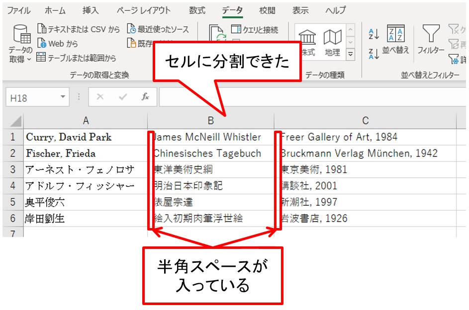Switch to the 挿入 ribbon tab
Viewport: 469px width, 310px height.
(91, 10)
